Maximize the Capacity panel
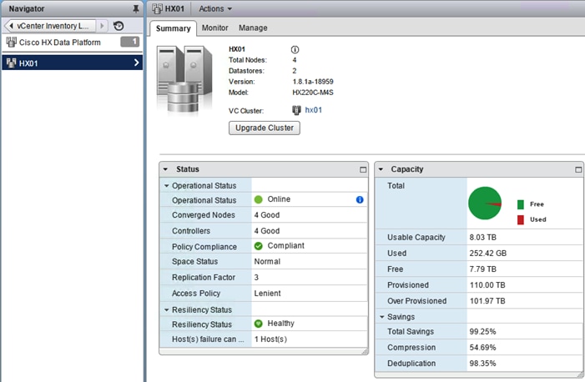 pyautogui.click(x=578, y=170)
